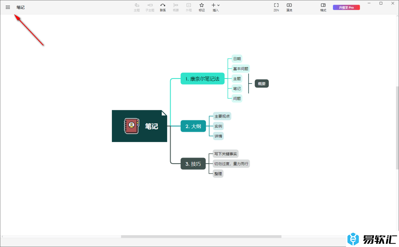Select the subtopic 问题
The width and height of the screenshot is (399, 247).
tap(237, 98)
